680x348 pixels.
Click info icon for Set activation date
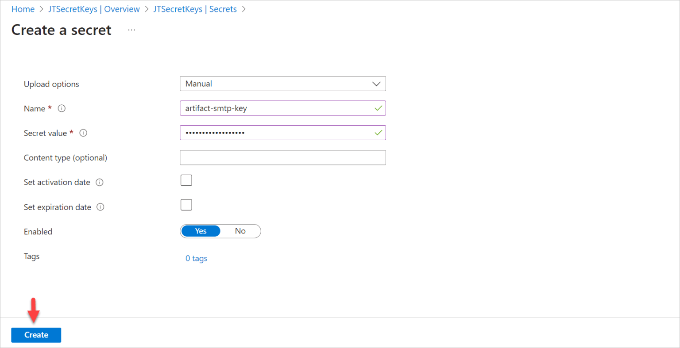100,182
